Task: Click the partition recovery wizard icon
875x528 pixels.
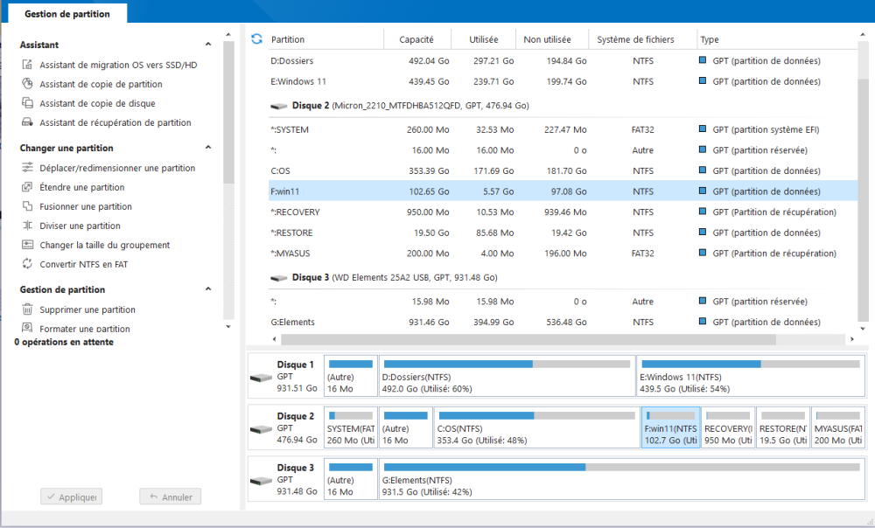Action: point(27,122)
